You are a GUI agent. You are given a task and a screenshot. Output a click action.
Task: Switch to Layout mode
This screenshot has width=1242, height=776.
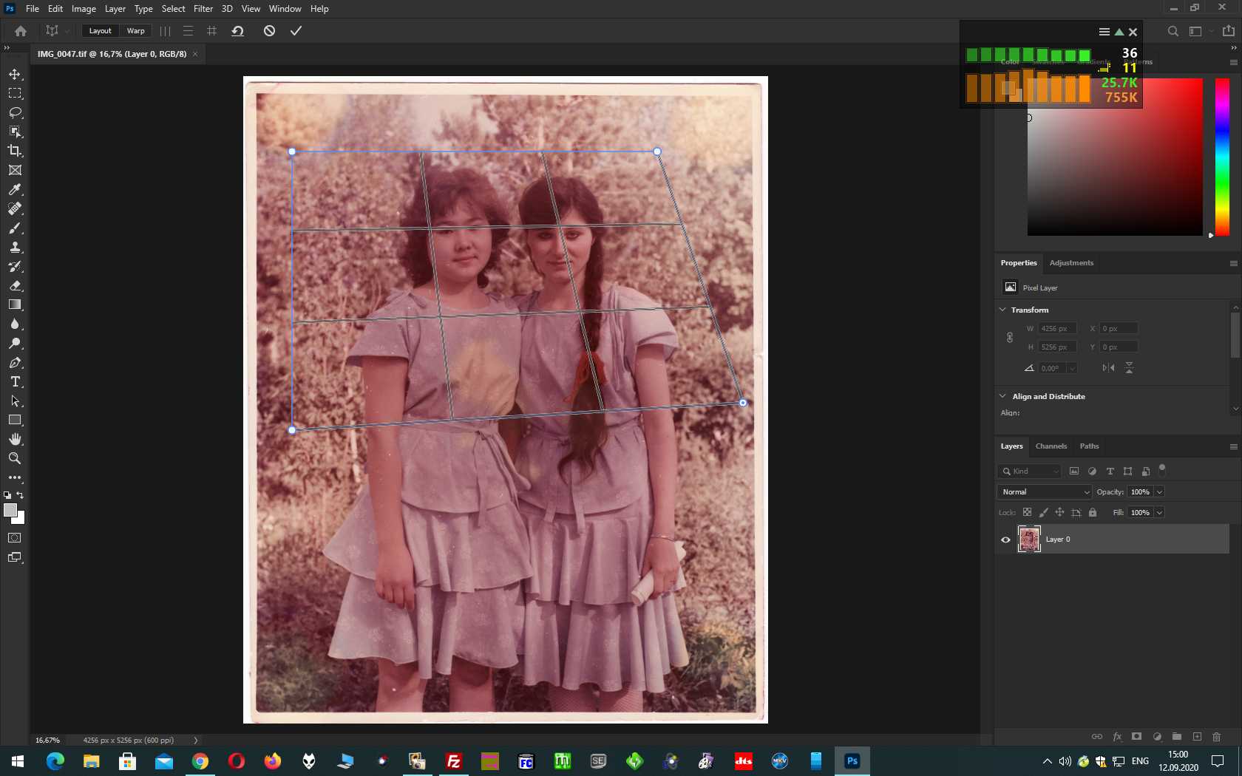tap(100, 31)
